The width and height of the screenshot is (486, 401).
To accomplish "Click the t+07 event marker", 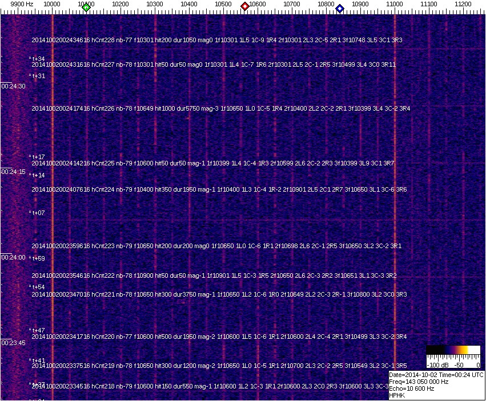I will pos(38,213).
